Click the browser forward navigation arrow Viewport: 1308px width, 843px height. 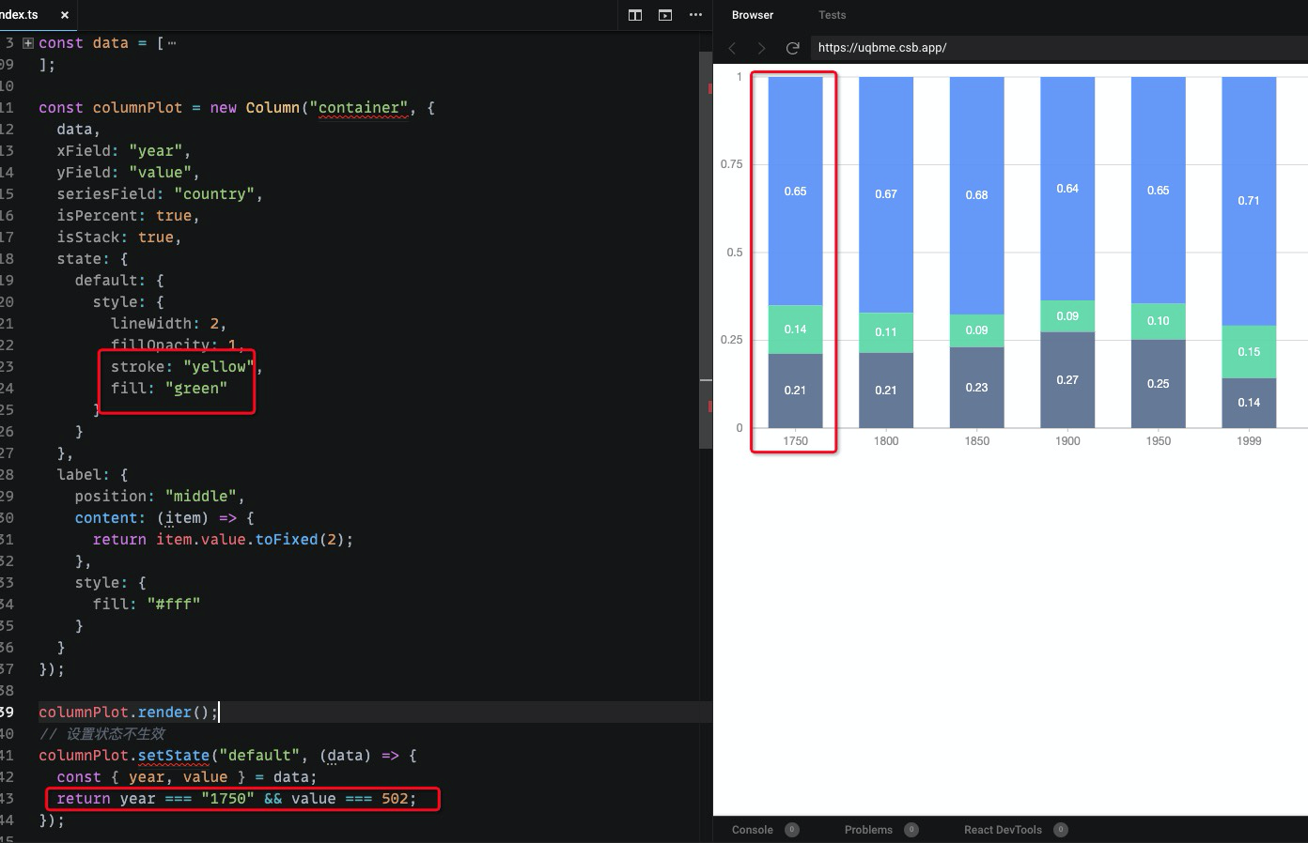pos(762,48)
